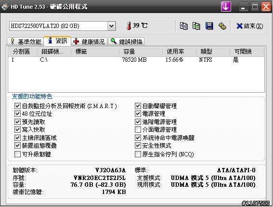Viewport: 273px width, 207px height.
Task: Toggle the 電源管理 checkbox
Action: pos(138,113)
